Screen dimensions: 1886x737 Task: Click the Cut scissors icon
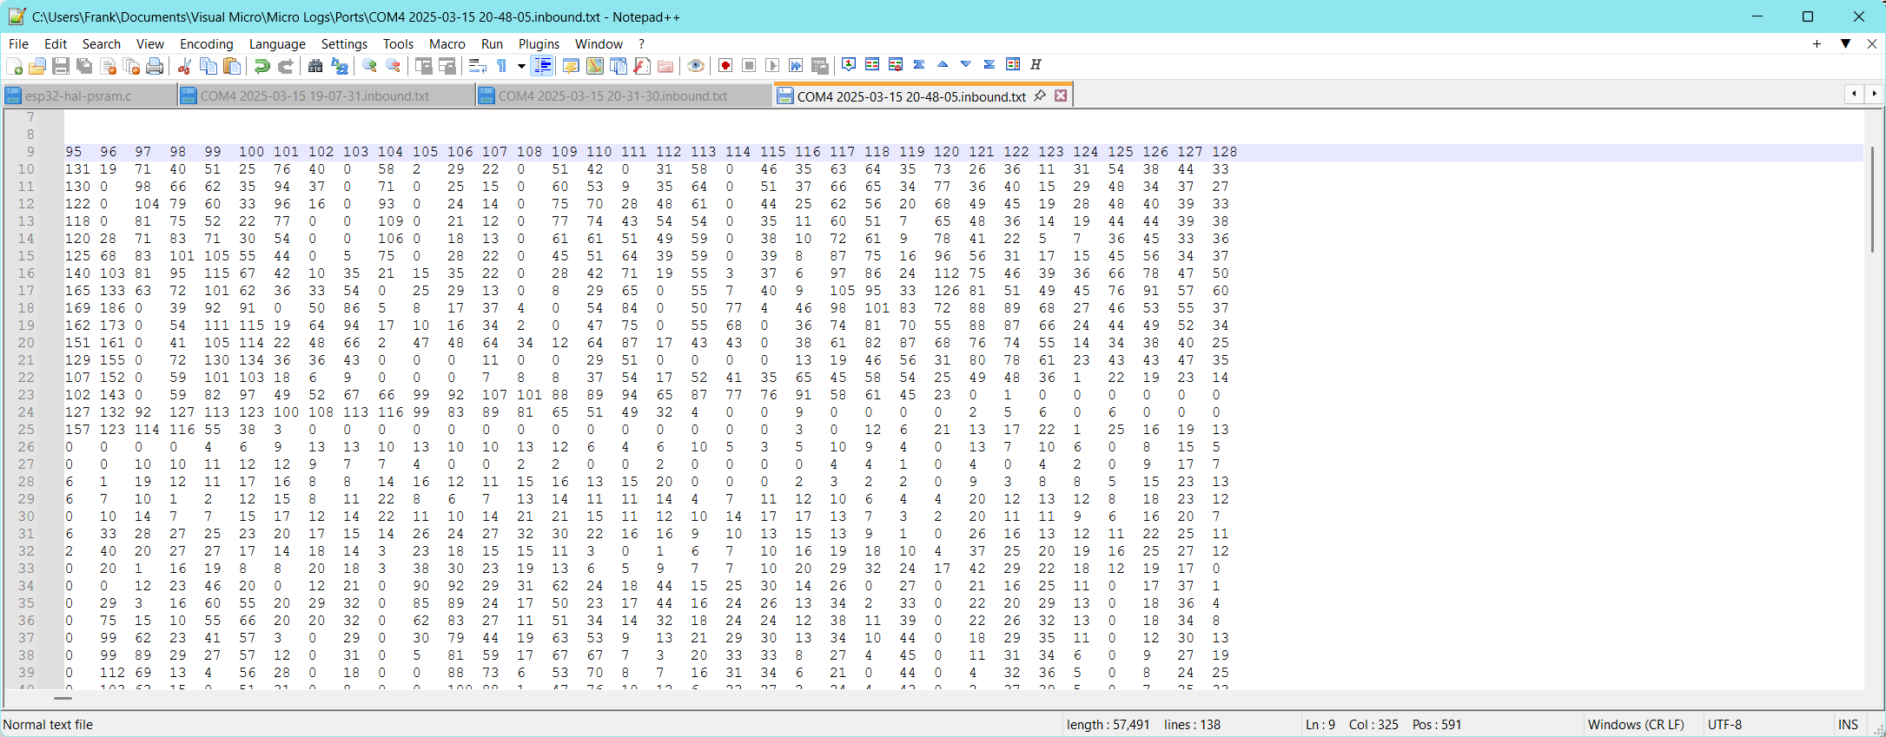coord(184,66)
